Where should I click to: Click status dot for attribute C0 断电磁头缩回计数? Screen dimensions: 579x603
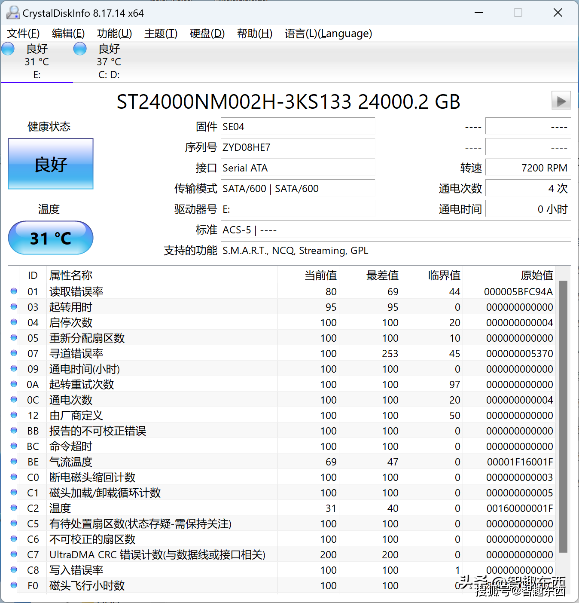coord(14,477)
